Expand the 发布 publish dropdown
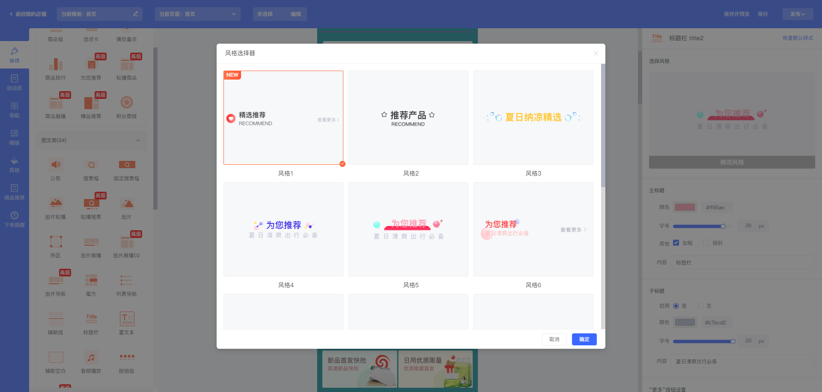The height and width of the screenshot is (392, 822). 797,14
